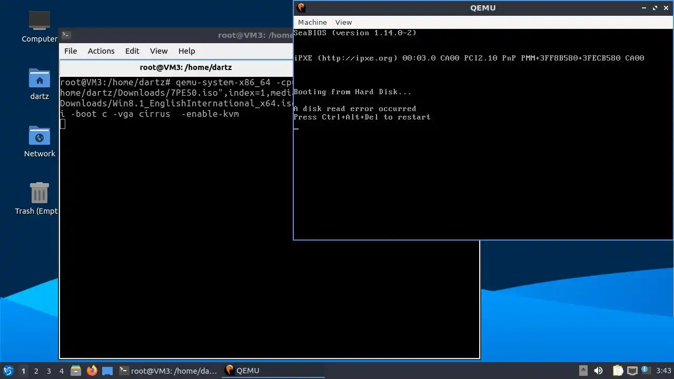Screen dimensions: 674x379
Task: Open the Machine menu in QEMU
Action: (312, 22)
